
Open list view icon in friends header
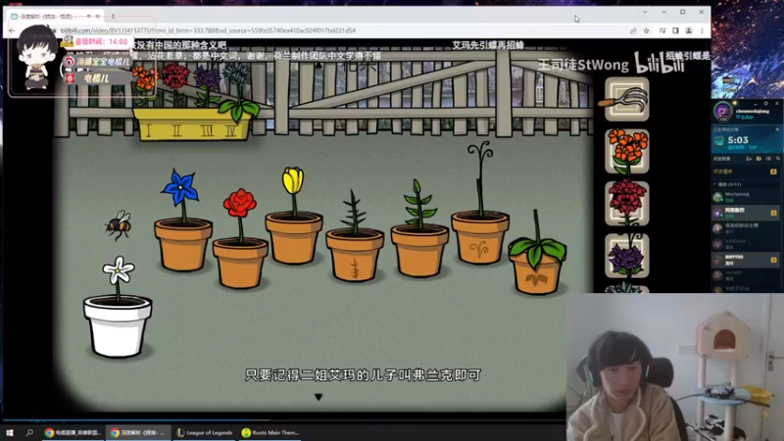pos(768,159)
